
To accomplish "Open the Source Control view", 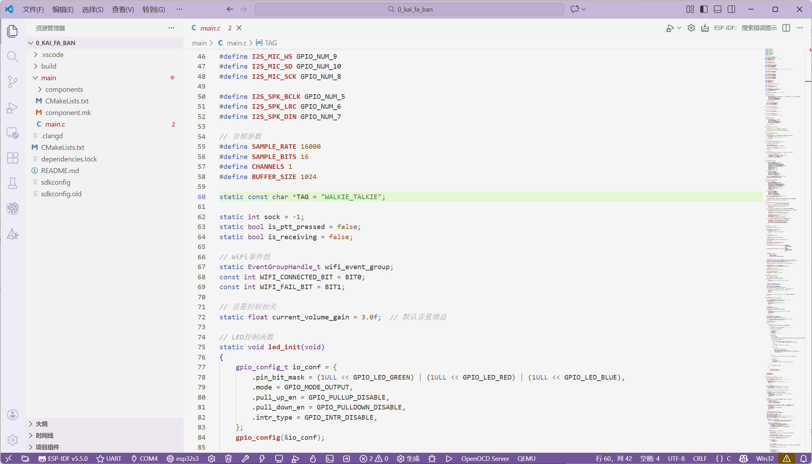I will tap(12, 82).
